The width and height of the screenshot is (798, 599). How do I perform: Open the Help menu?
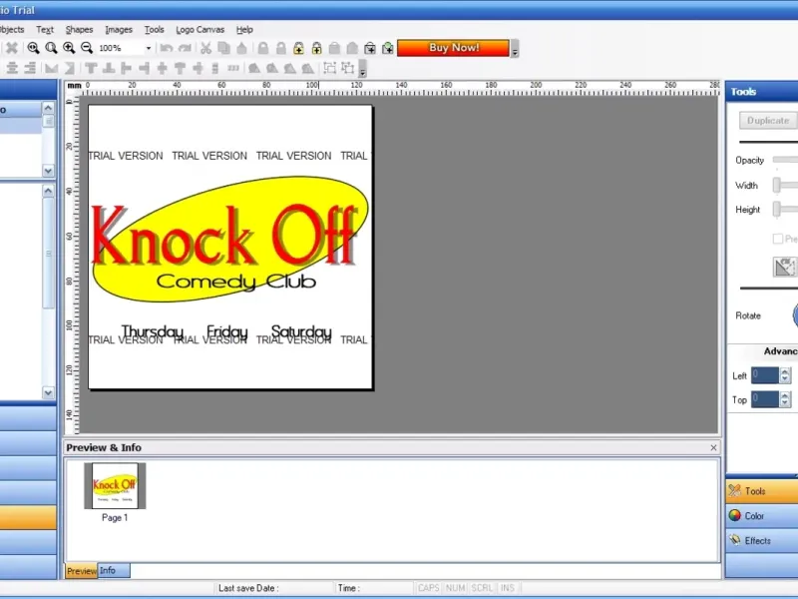[244, 30]
